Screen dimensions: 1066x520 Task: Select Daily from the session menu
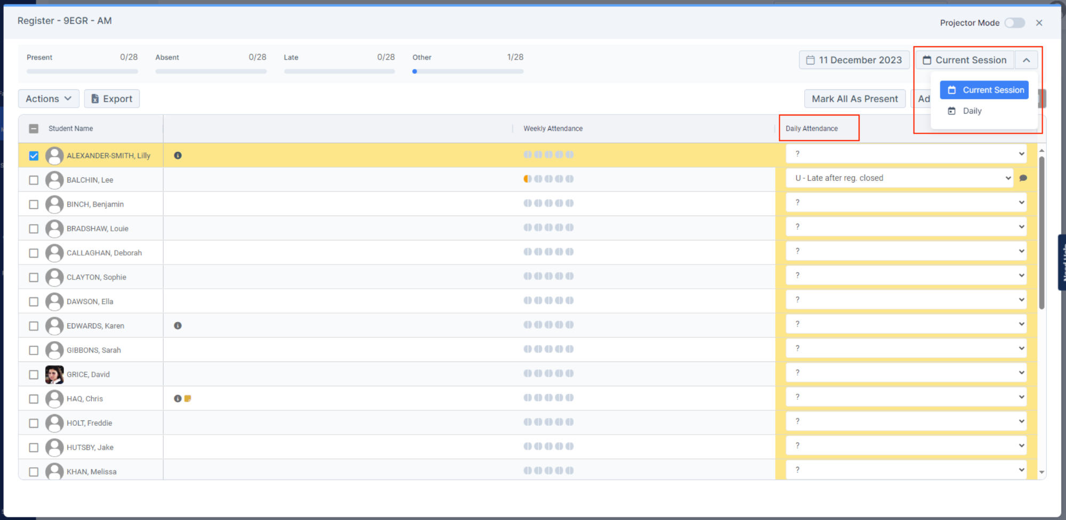[972, 111]
